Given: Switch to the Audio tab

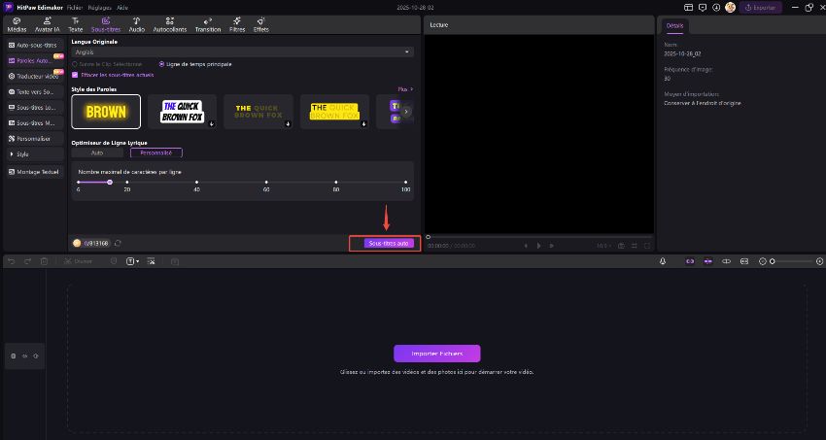Looking at the screenshot, I should [x=136, y=22].
